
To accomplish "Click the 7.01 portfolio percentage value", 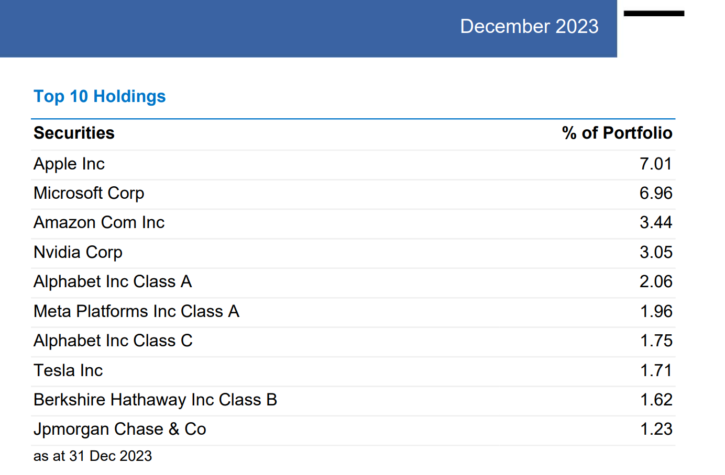I will pos(655,164).
